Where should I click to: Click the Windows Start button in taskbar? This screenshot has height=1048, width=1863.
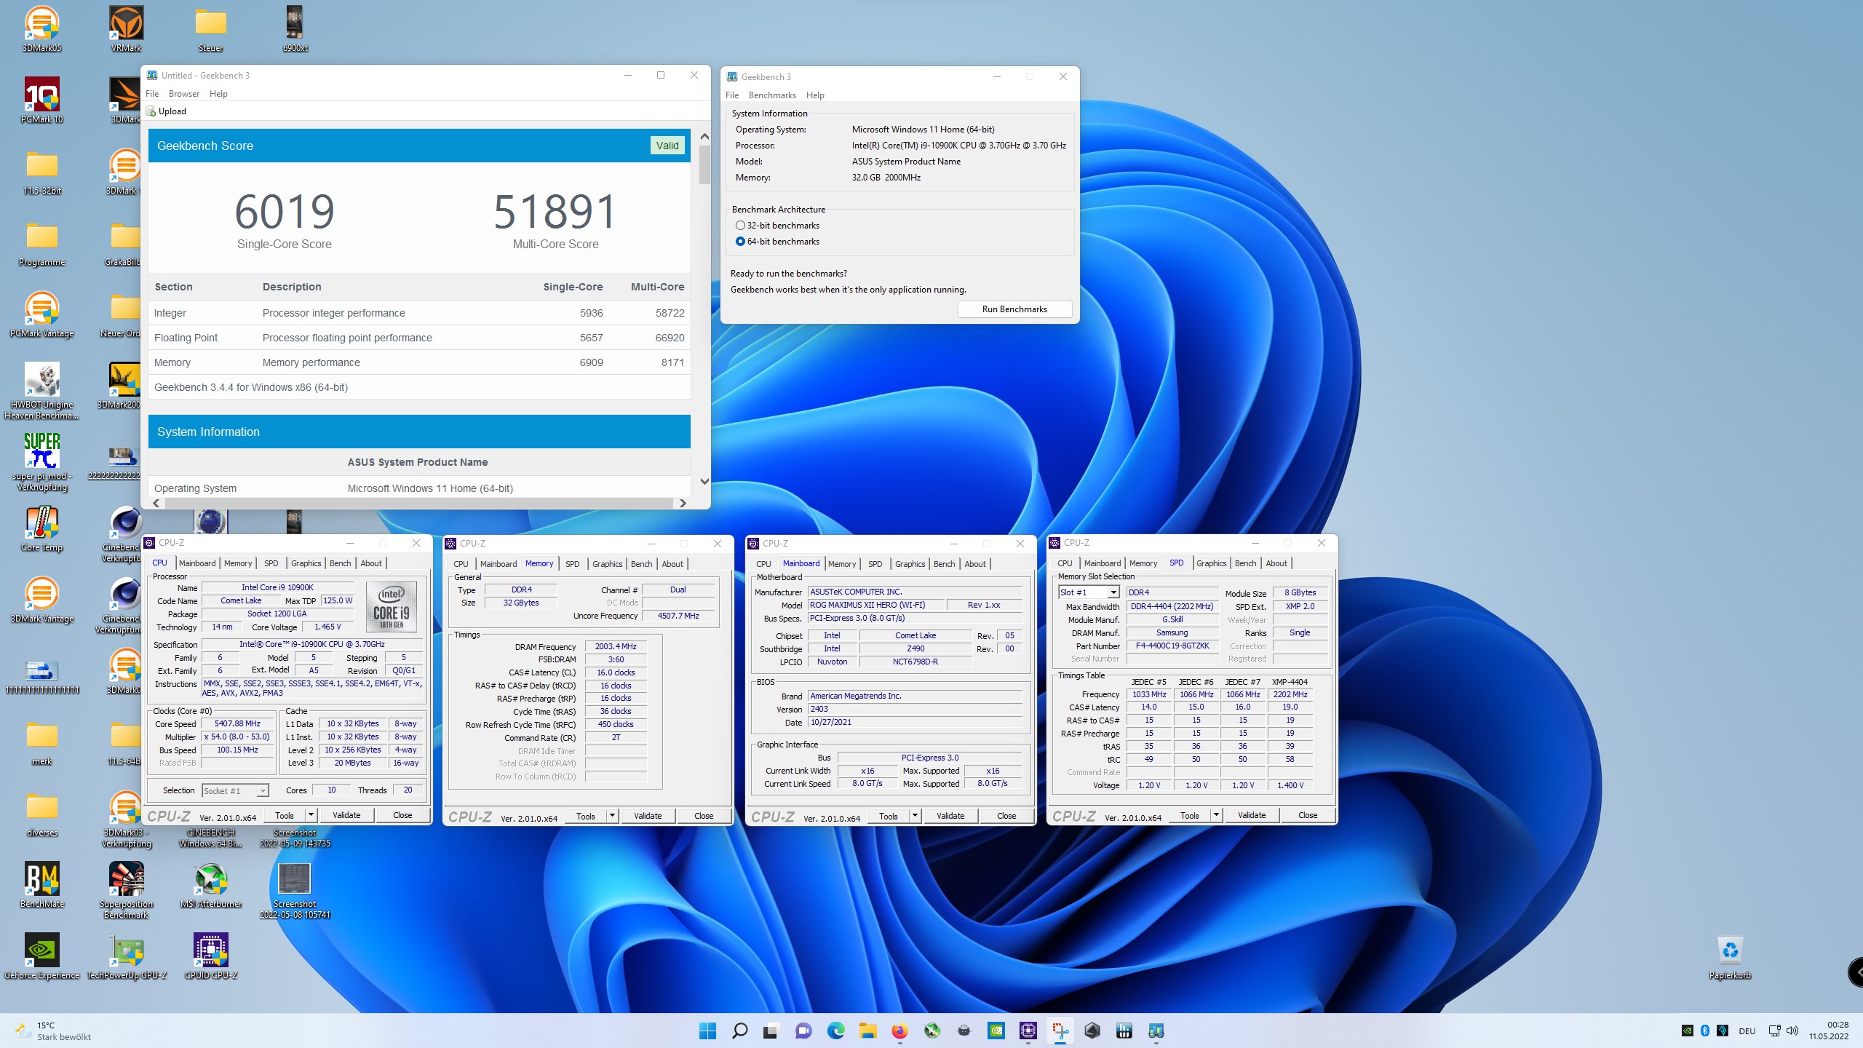click(x=707, y=1031)
